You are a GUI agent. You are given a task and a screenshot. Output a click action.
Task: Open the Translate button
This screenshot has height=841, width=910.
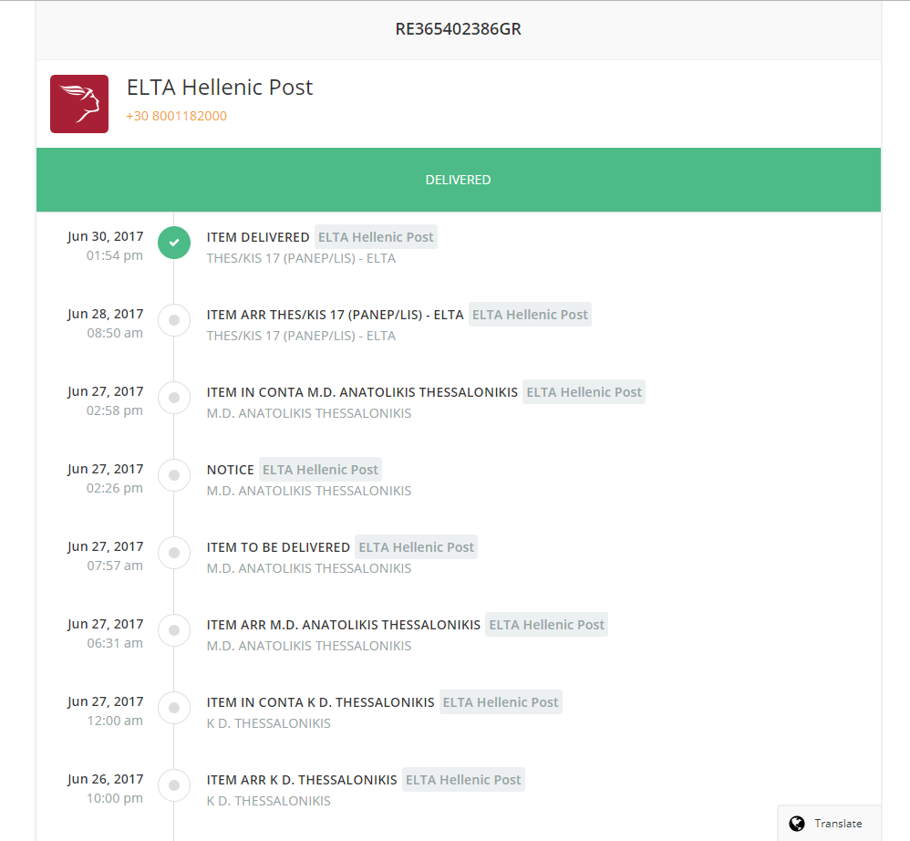point(828,823)
